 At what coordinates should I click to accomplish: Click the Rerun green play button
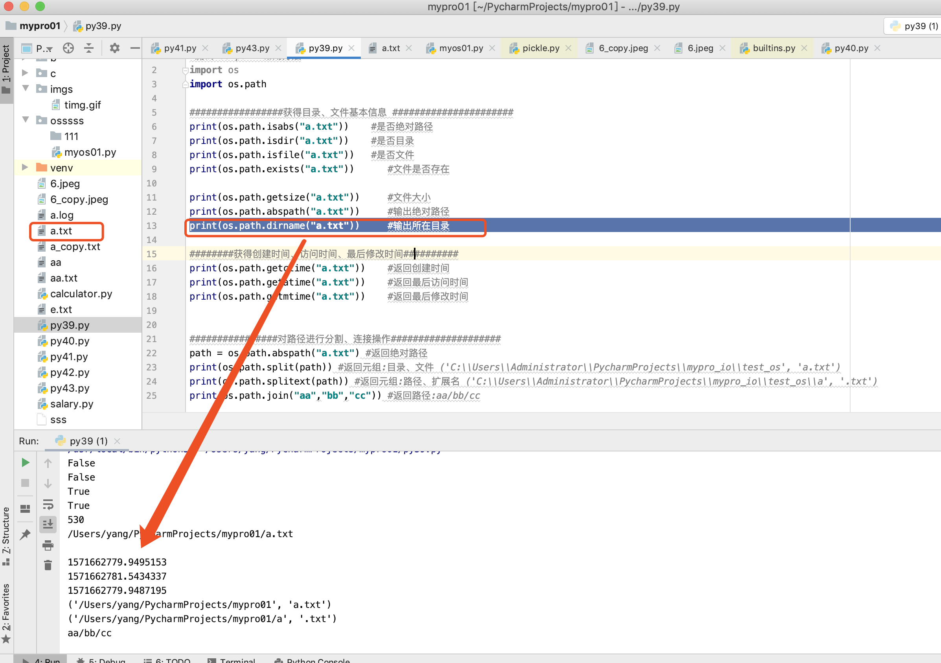pyautogui.click(x=26, y=463)
